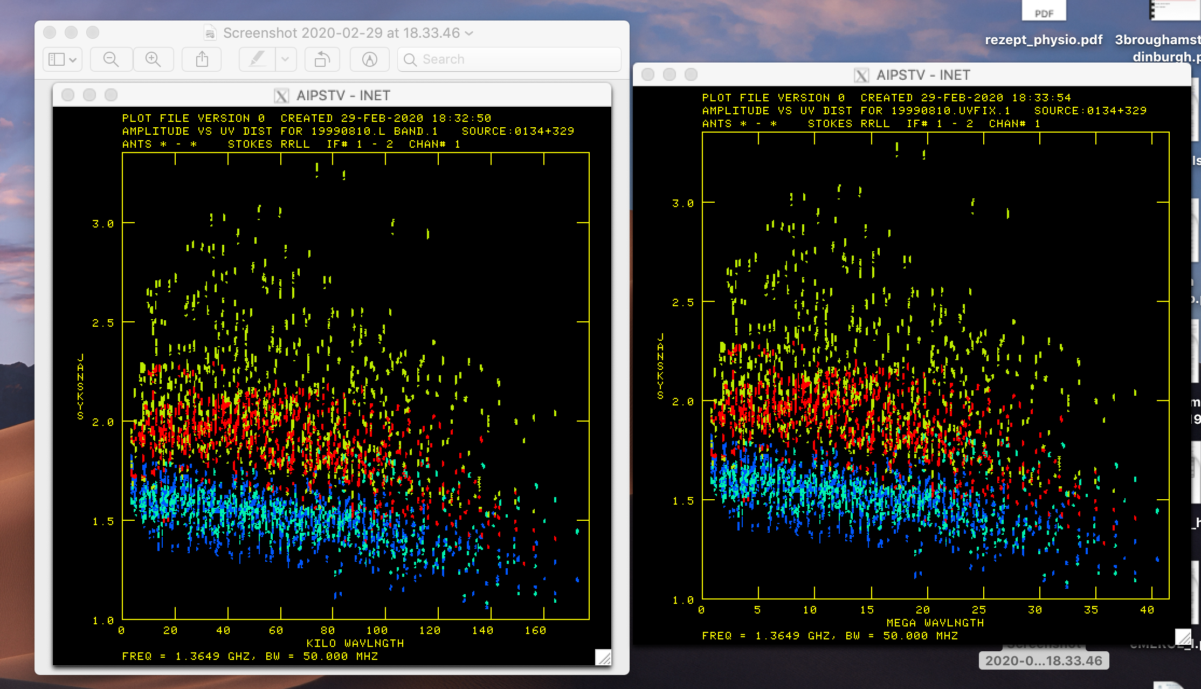Zoom out in the Preview toolbar
Image resolution: width=1201 pixels, height=689 pixels.
pos(111,59)
